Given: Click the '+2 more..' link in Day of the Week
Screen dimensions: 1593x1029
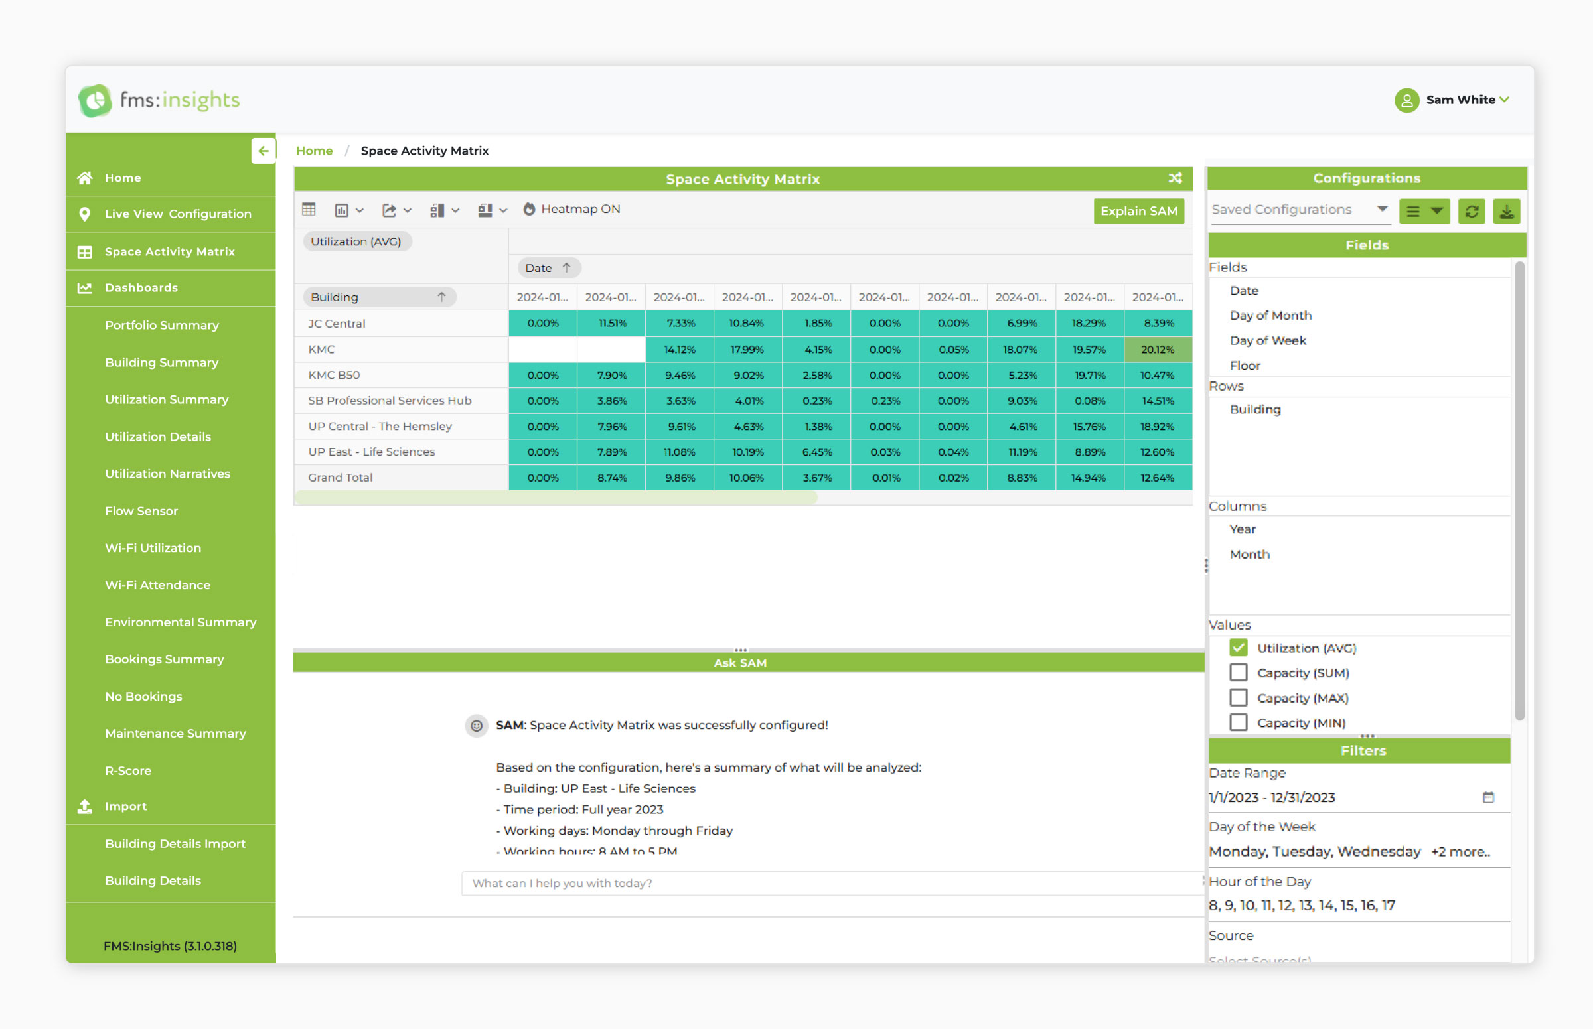Looking at the screenshot, I should 1461,852.
